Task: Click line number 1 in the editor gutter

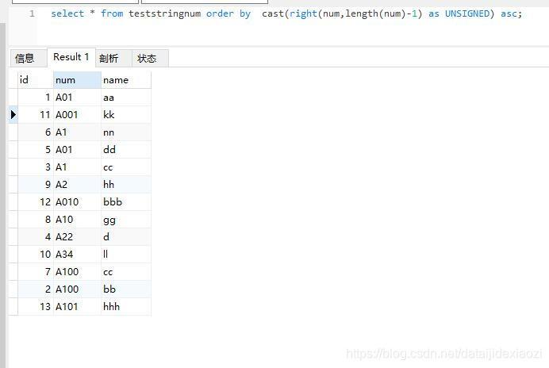Action: [x=32, y=13]
